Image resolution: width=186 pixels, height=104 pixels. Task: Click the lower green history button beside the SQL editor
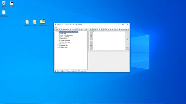click(91, 45)
